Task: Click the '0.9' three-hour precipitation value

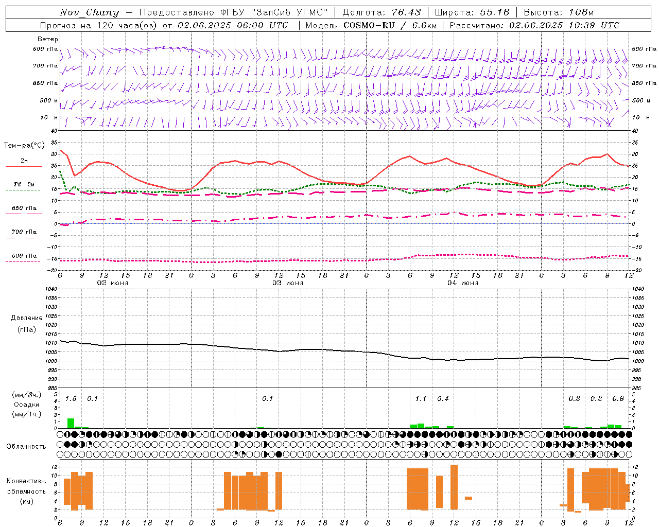Action: [x=618, y=399]
